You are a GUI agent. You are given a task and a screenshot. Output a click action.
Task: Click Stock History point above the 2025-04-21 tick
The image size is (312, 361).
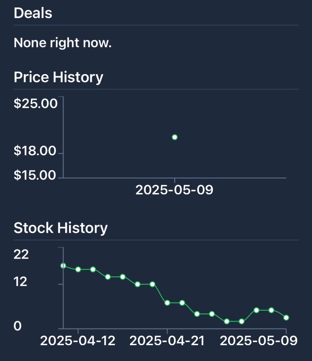(x=167, y=303)
